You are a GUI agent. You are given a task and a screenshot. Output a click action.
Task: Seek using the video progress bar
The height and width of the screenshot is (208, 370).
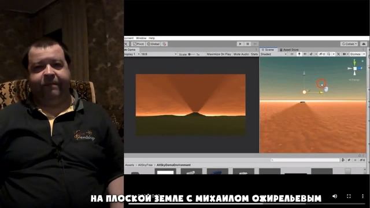[x=247, y=204]
